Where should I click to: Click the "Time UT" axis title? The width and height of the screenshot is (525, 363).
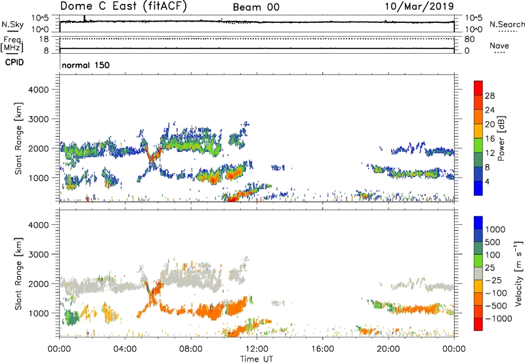click(257, 359)
